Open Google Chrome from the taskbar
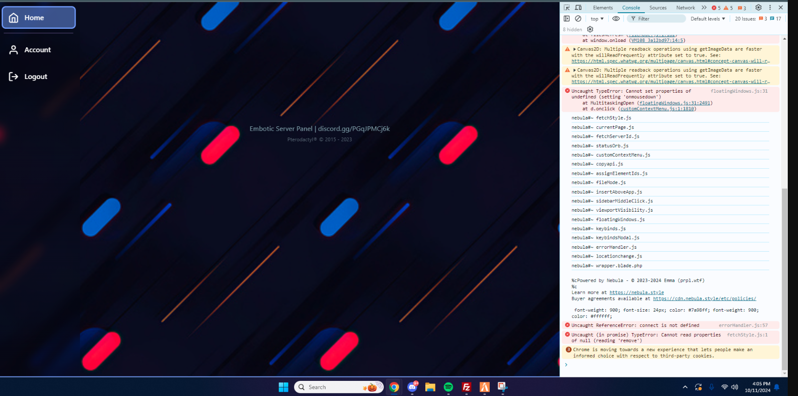798x396 pixels. 394,387
